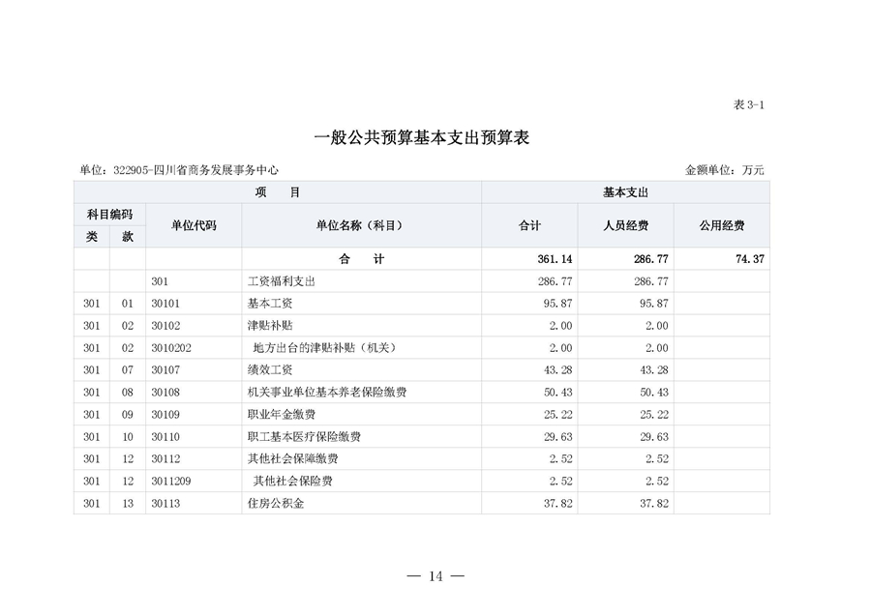The width and height of the screenshot is (871, 615).
Task: Click the unit name 四川省商务发展事务中心
Action: click(207, 166)
